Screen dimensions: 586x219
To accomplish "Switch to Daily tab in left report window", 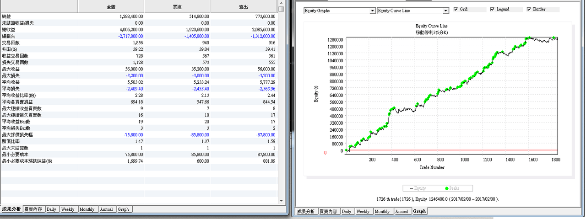I will pos(51,209).
